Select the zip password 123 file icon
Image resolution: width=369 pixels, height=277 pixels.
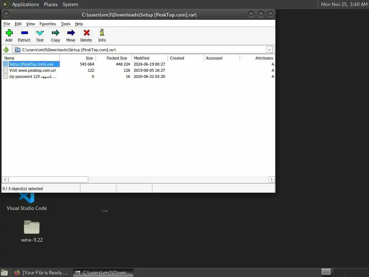[5, 76]
